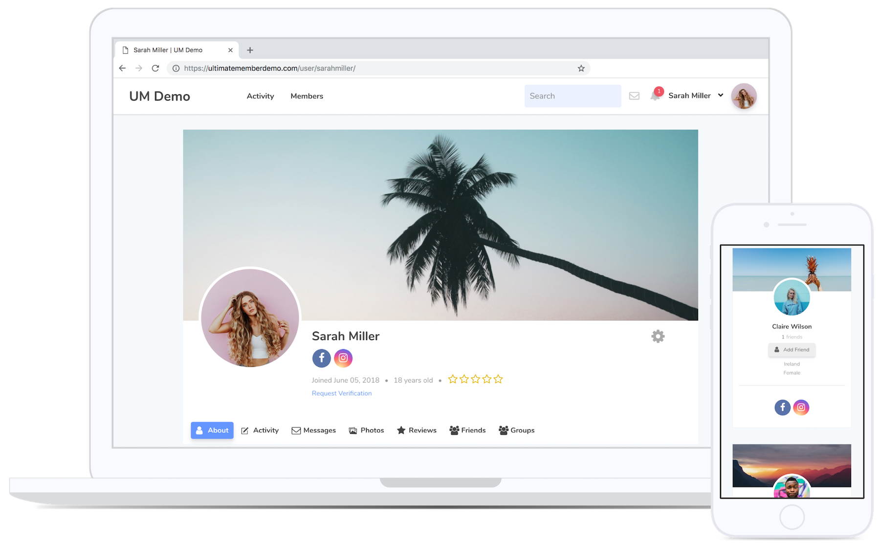Expand the Sarah Miller account dropdown
Image resolution: width=880 pixels, height=547 pixels.
tap(720, 95)
